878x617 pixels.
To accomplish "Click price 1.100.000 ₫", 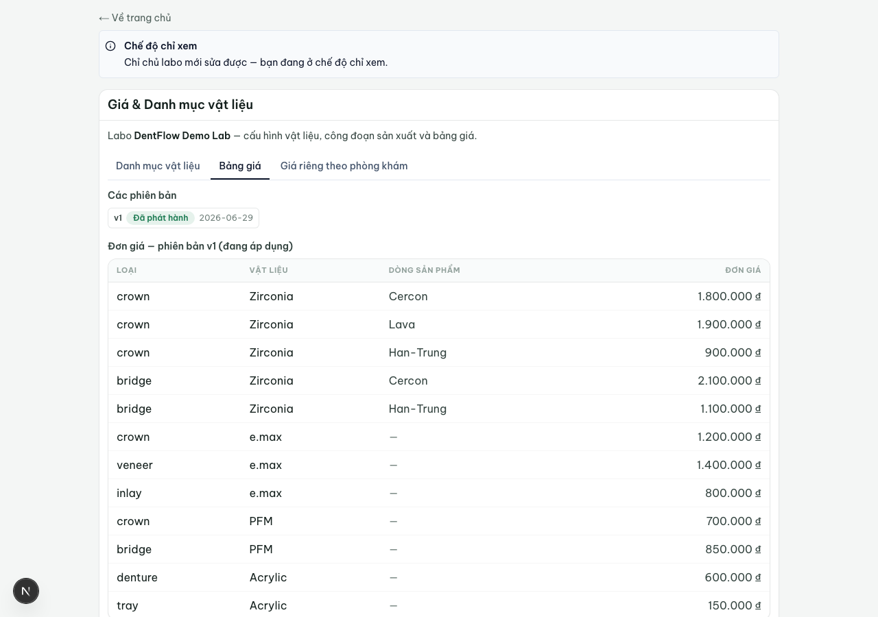I will pos(731,409).
